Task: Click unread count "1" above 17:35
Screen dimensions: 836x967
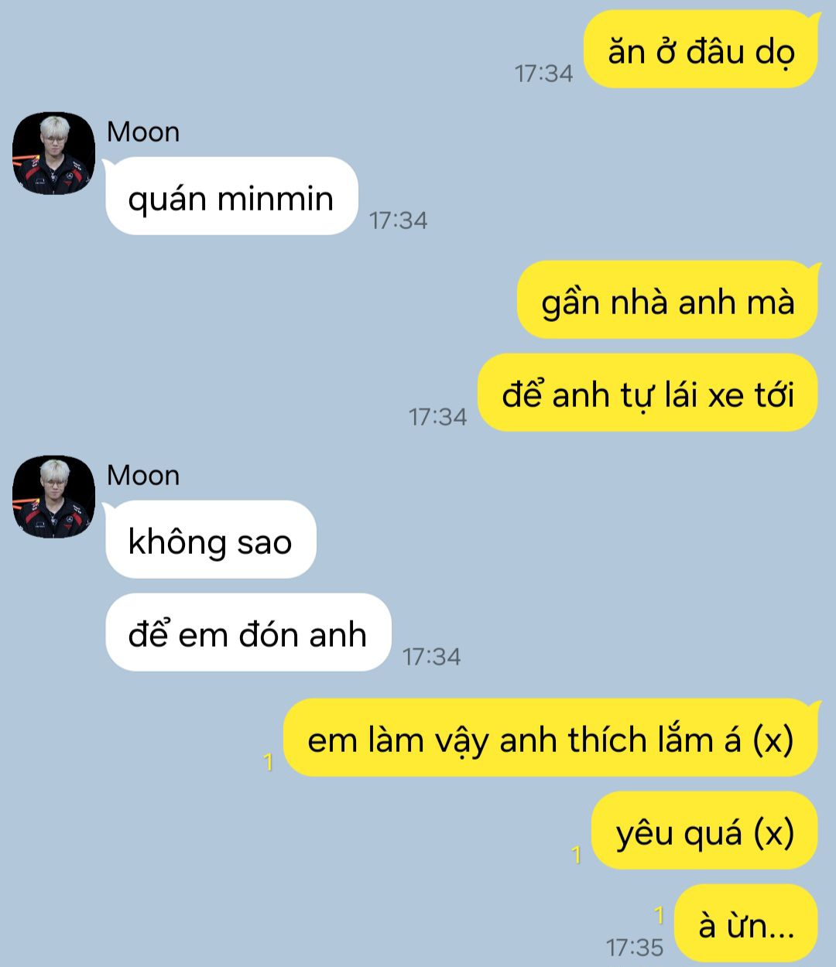Action: pos(659,916)
